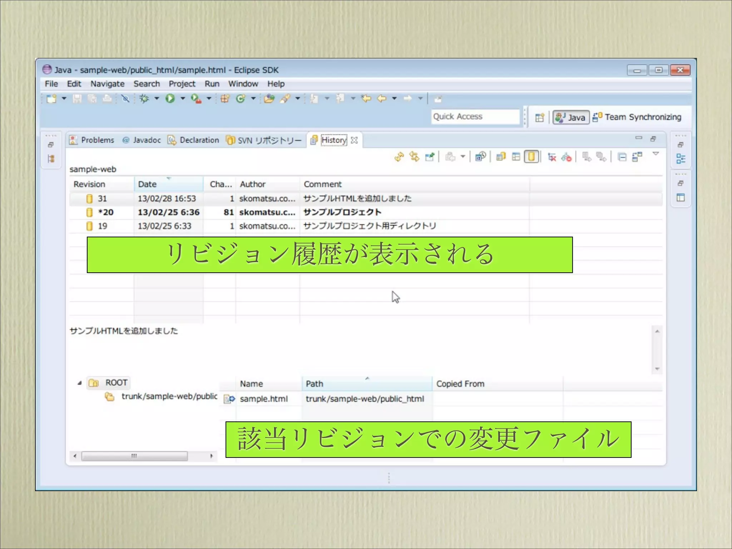Open Back history dropdown arrow

coord(394,98)
